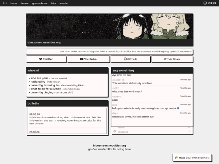
Task: Click the '5 months ago' timestamp on renz's message
Action: click(x=185, y=104)
